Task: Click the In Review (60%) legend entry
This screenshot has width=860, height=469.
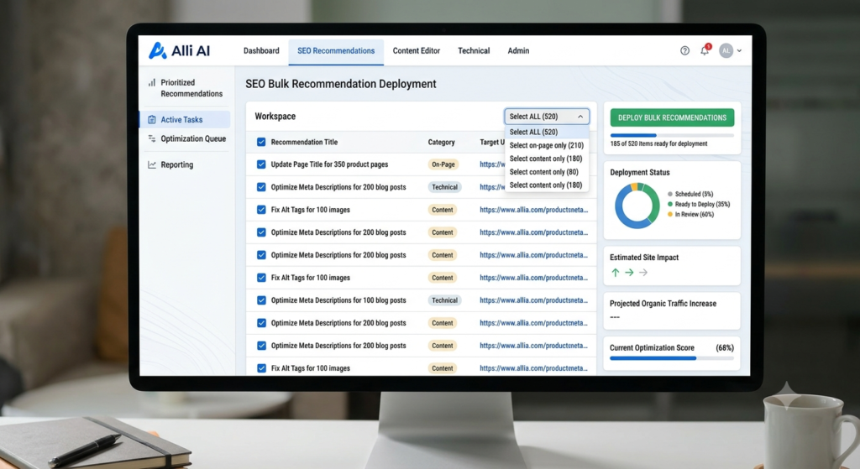Action: 690,214
